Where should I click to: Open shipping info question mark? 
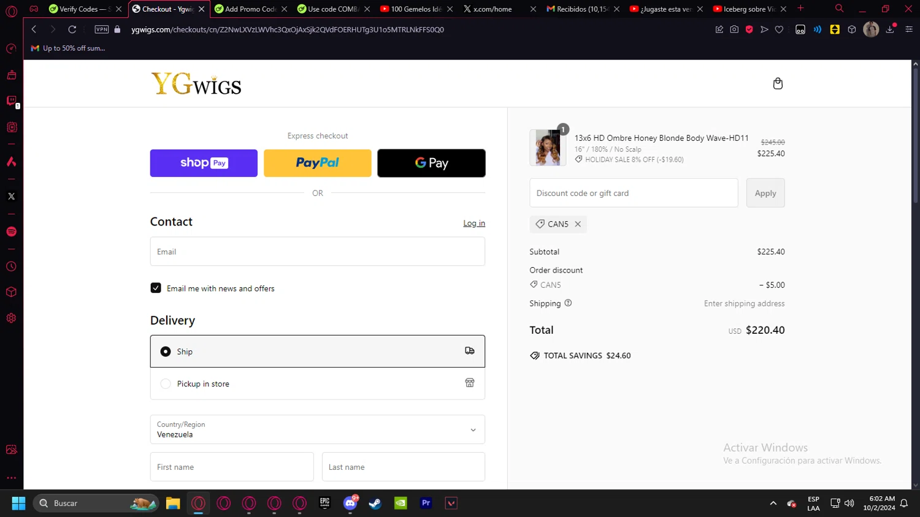pos(568,303)
